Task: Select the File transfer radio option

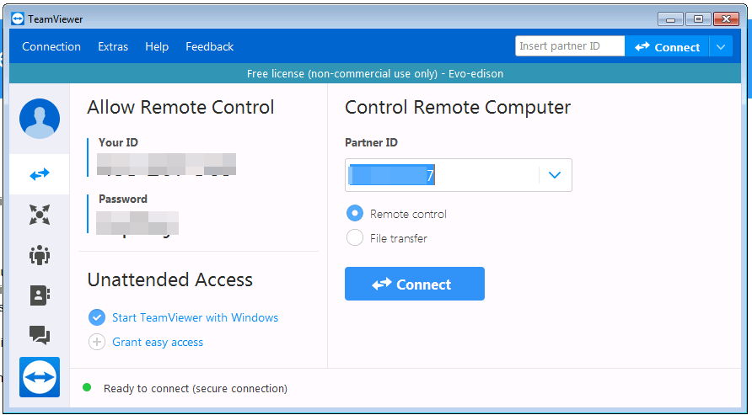Action: point(355,237)
